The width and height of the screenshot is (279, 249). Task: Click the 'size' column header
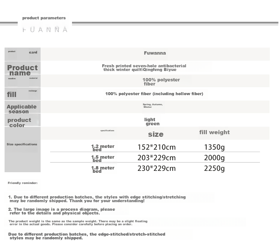[156, 134]
